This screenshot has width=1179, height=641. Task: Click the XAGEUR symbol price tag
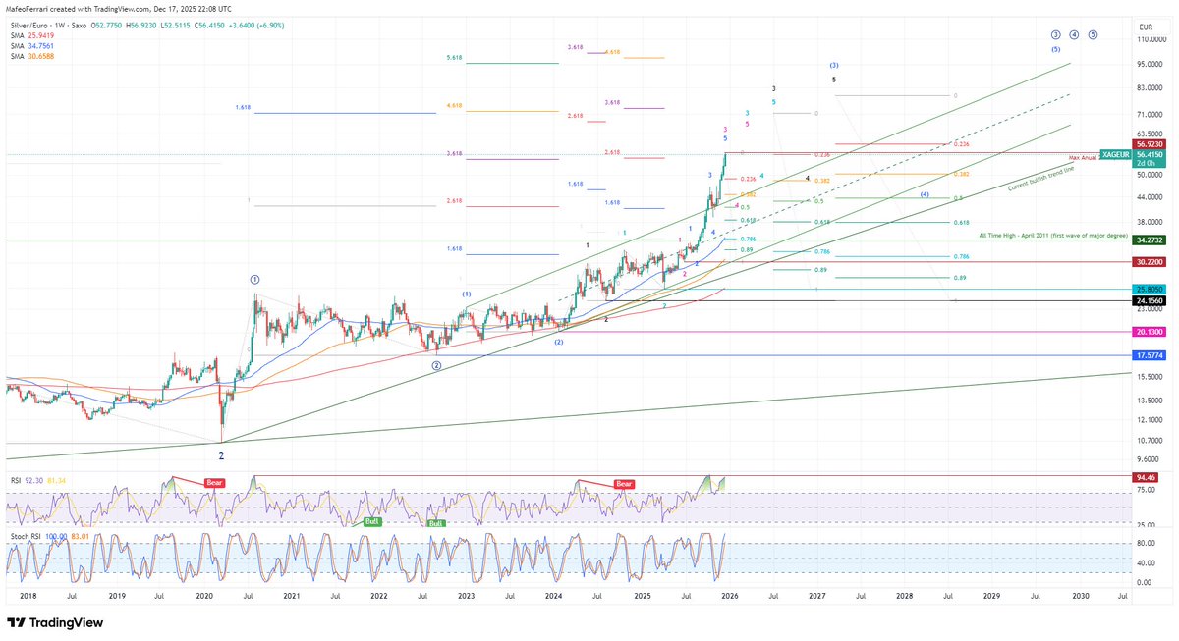tap(1115, 155)
